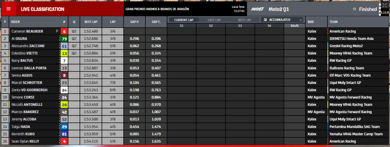Viewport: 390px width, 147px height.
Task: Select rider Marcos RAMIREZ
Action: coord(25,112)
